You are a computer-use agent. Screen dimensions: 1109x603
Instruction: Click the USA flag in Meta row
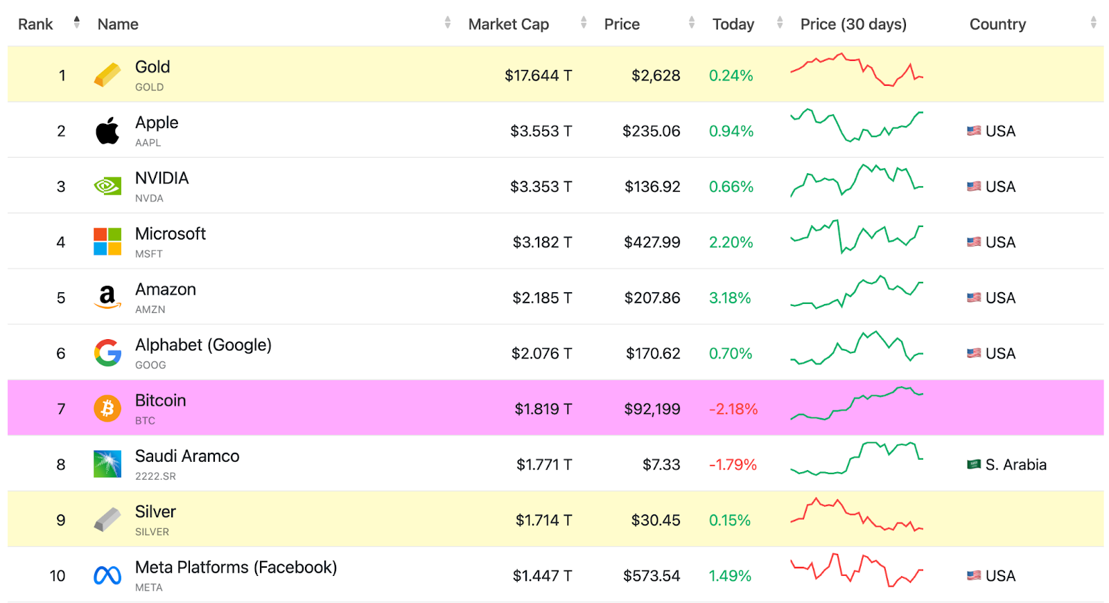974,575
